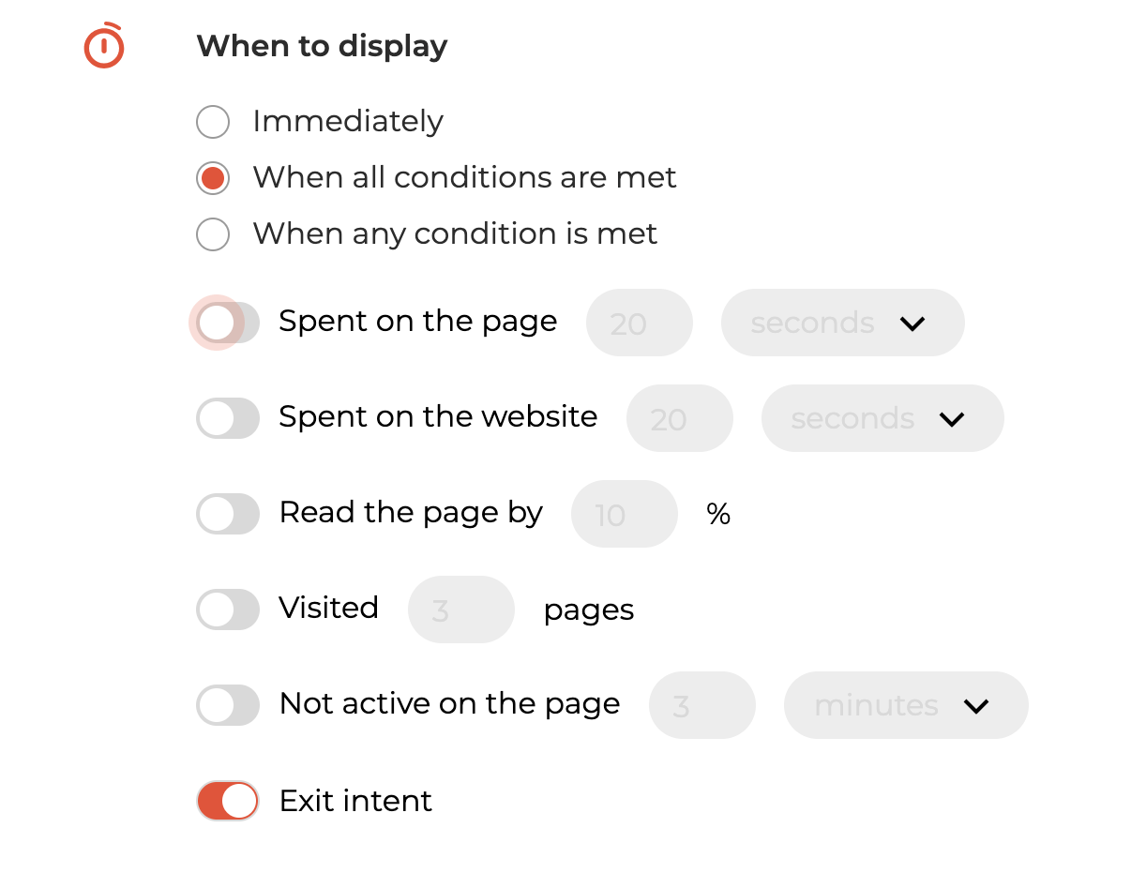
Task: Open the minutes dropdown for Not active
Action: [x=905, y=705]
